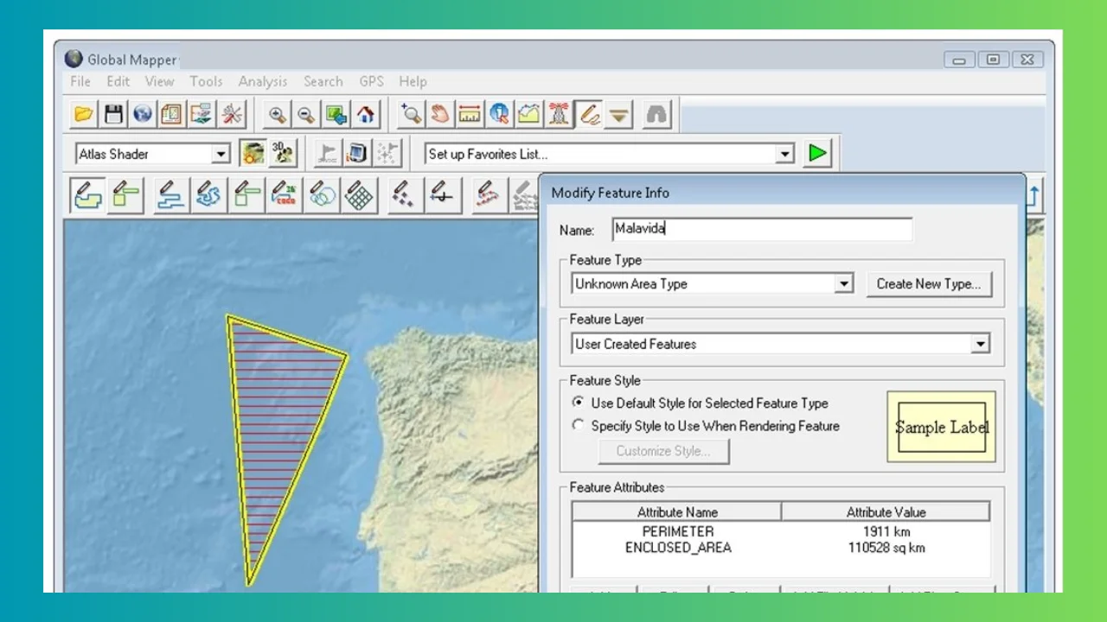Open the User Created Features layer dropdown
This screenshot has width=1107, height=622.
point(980,344)
